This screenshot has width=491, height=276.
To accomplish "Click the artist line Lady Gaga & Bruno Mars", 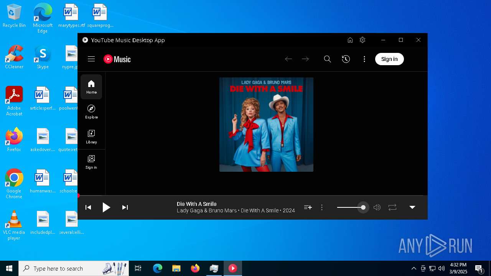I will (206, 210).
